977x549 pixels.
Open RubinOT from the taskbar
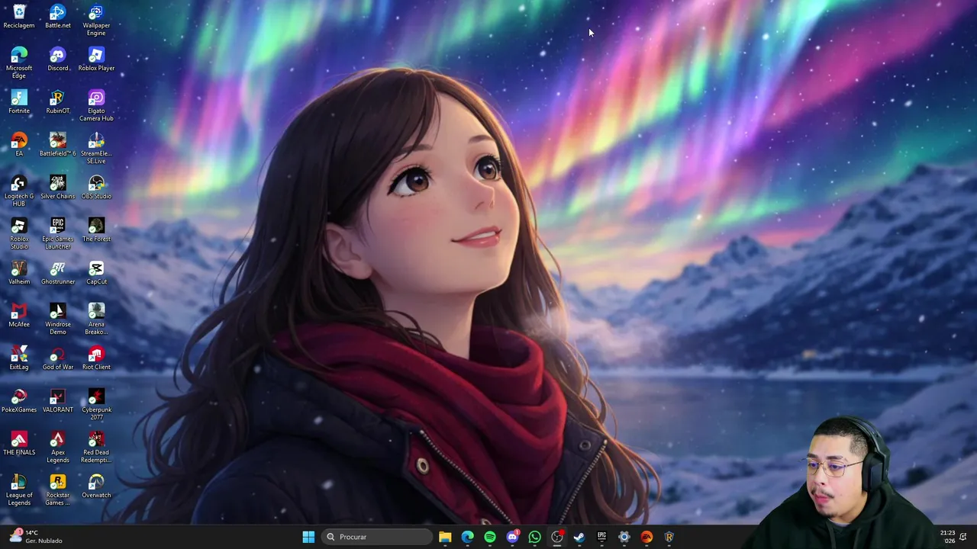click(669, 537)
